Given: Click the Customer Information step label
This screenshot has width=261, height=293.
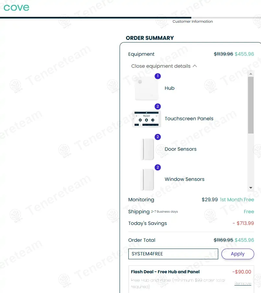Looking at the screenshot, I should coord(193,21).
